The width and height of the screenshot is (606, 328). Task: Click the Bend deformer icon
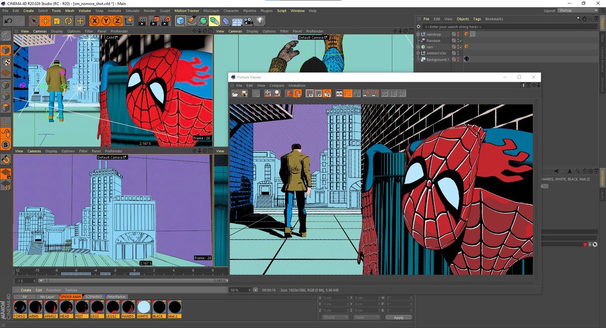(x=226, y=21)
